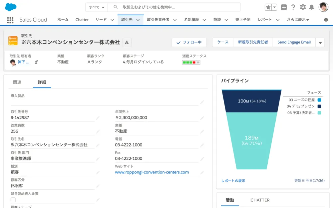Edit the 年間売上 field pencil icon
This screenshot has height=208, width=333.
pyautogui.click(x=202, y=118)
